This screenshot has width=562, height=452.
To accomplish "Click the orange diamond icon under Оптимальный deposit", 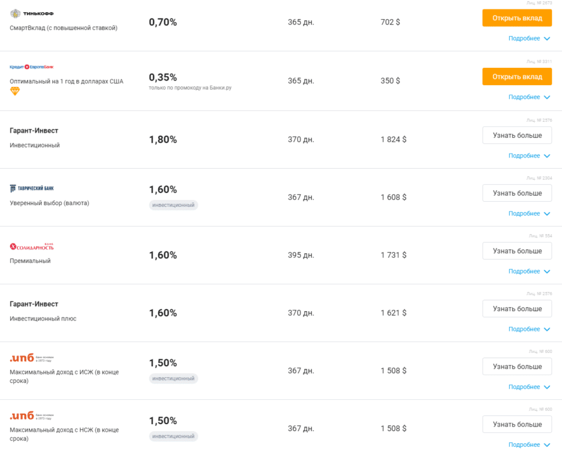I will [x=15, y=91].
